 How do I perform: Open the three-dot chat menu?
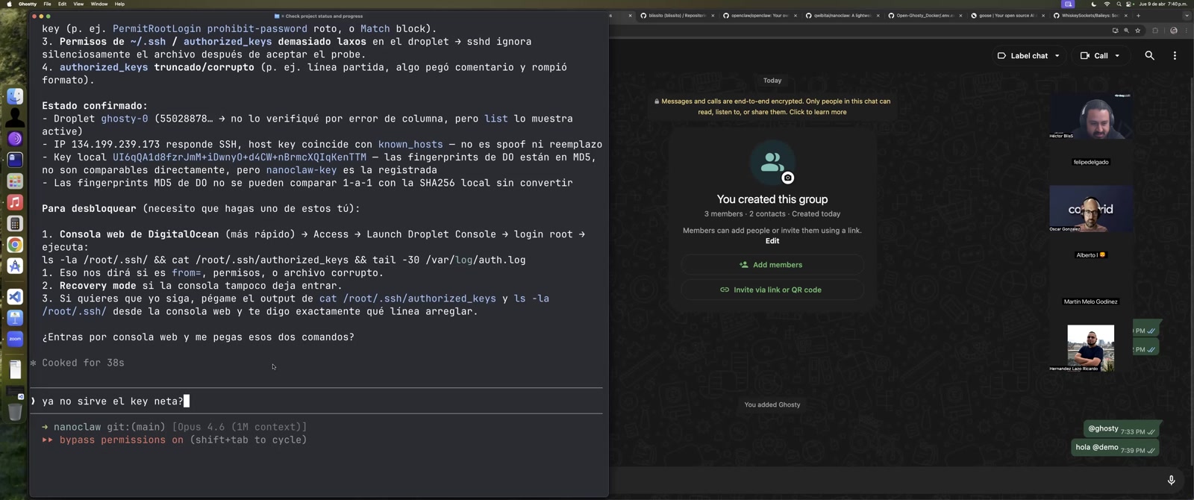coord(1175,55)
